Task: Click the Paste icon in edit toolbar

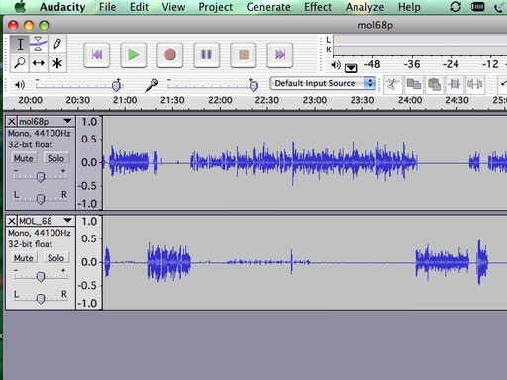Action: 434,84
